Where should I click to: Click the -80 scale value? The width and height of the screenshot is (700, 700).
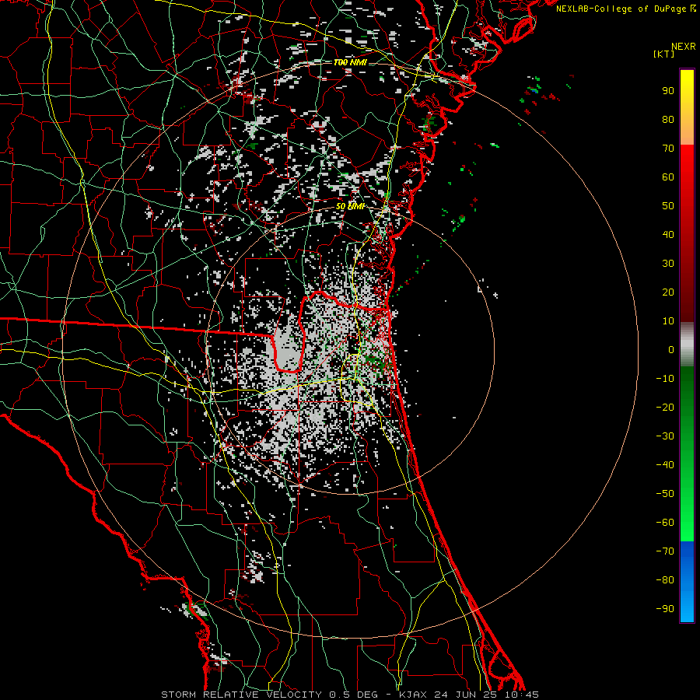point(665,580)
